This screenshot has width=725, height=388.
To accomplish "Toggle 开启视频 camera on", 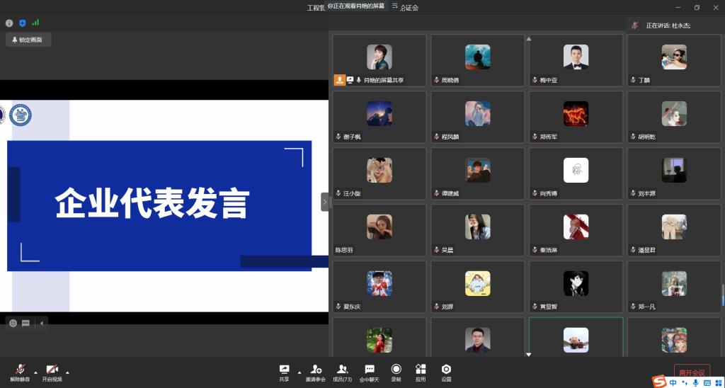I will pos(52,372).
